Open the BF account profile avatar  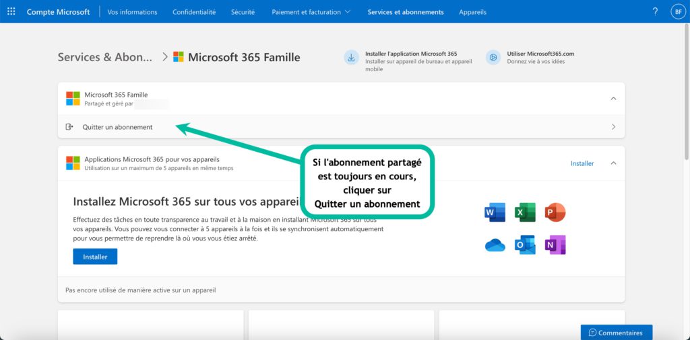coord(677,11)
